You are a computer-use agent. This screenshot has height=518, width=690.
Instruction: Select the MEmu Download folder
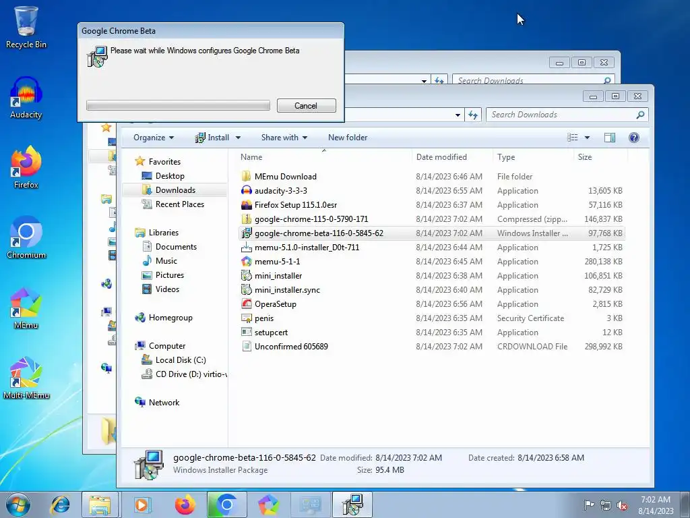coord(285,177)
